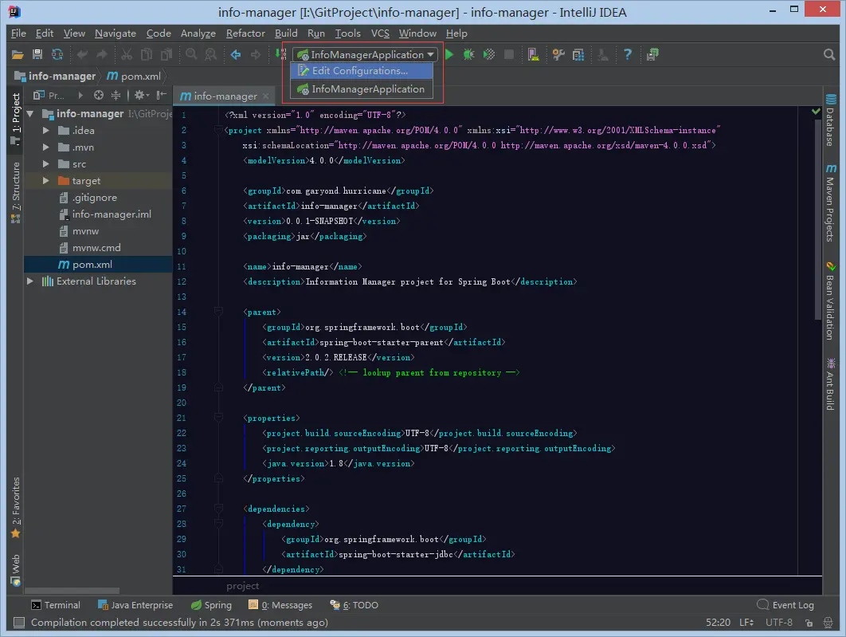Click the Search Everywhere magnifier icon

click(829, 54)
